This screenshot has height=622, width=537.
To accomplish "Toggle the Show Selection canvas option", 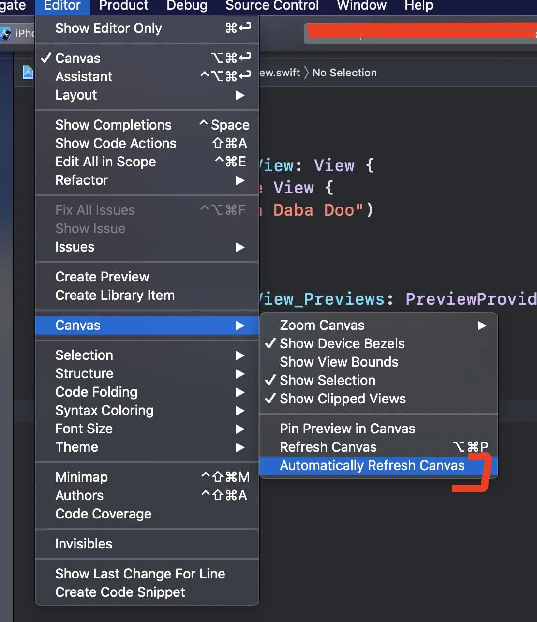I will [327, 380].
